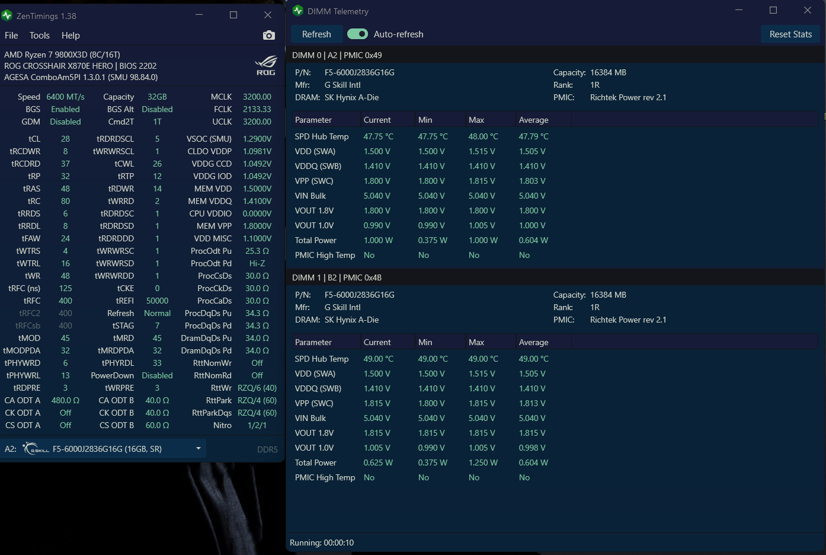Click the Refresh button in DIMM Telemetry
Image resolution: width=826 pixels, height=555 pixels.
[x=316, y=34]
